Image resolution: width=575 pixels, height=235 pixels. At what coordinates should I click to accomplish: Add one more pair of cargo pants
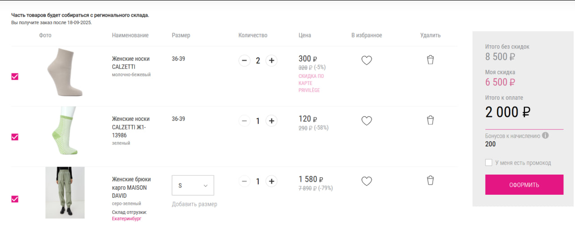(271, 181)
